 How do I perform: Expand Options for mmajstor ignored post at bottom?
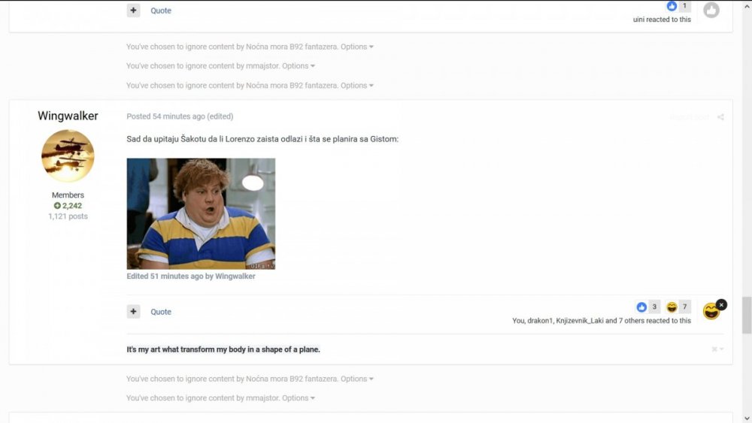299,397
